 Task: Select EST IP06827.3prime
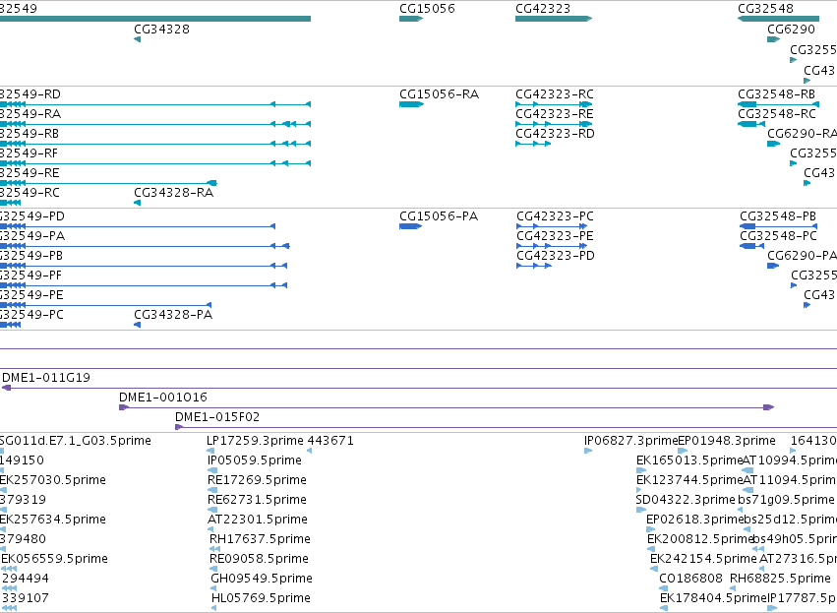click(631, 441)
